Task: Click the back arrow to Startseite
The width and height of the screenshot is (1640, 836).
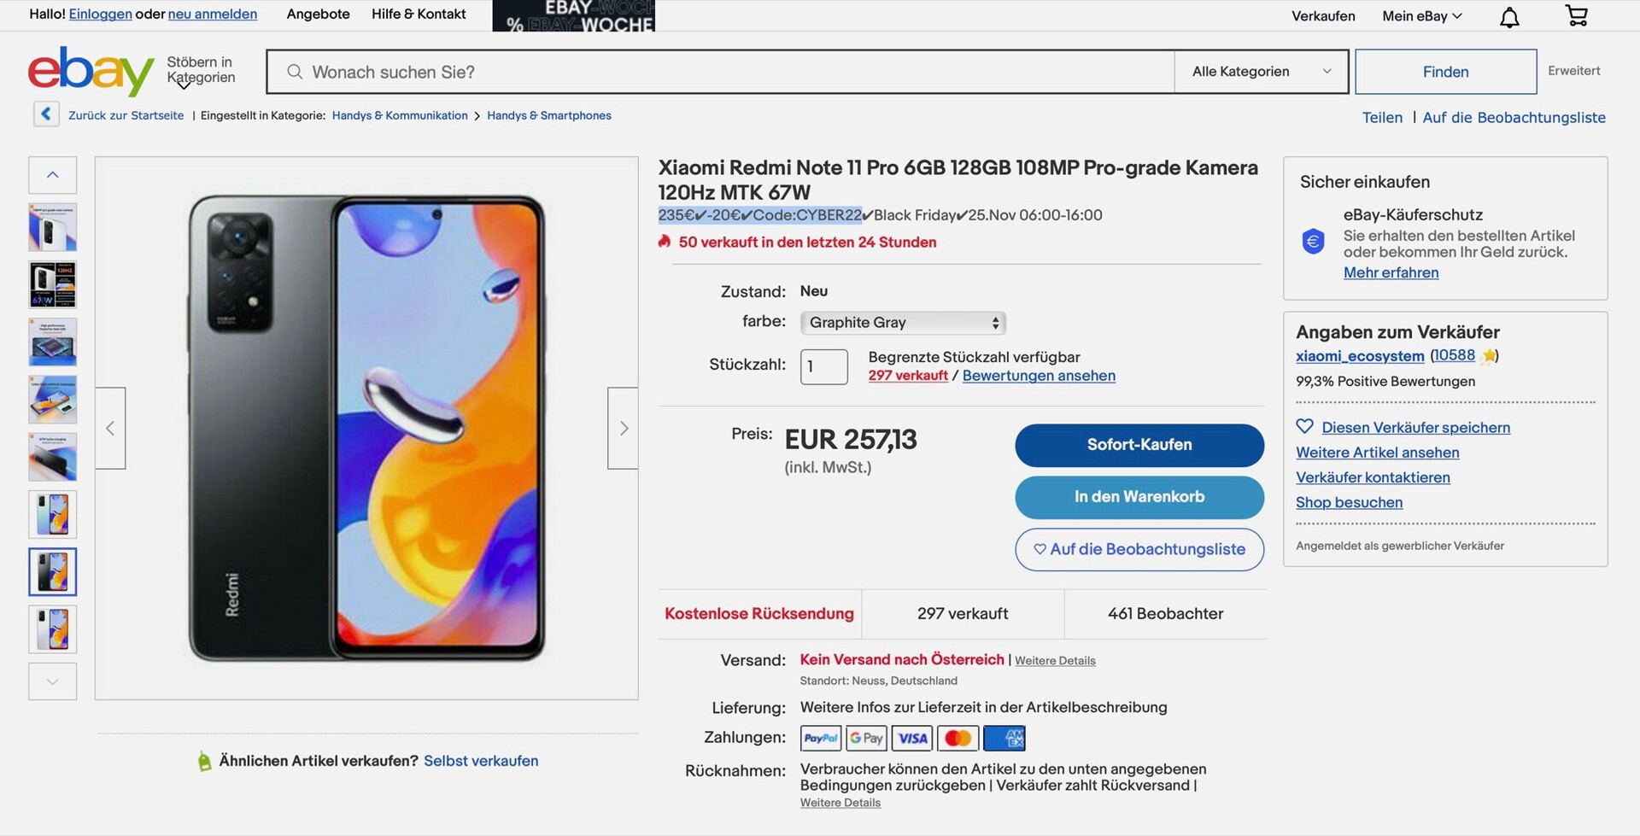Action: (46, 114)
